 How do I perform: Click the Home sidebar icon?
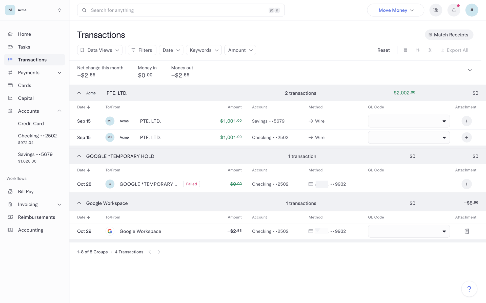[10, 34]
